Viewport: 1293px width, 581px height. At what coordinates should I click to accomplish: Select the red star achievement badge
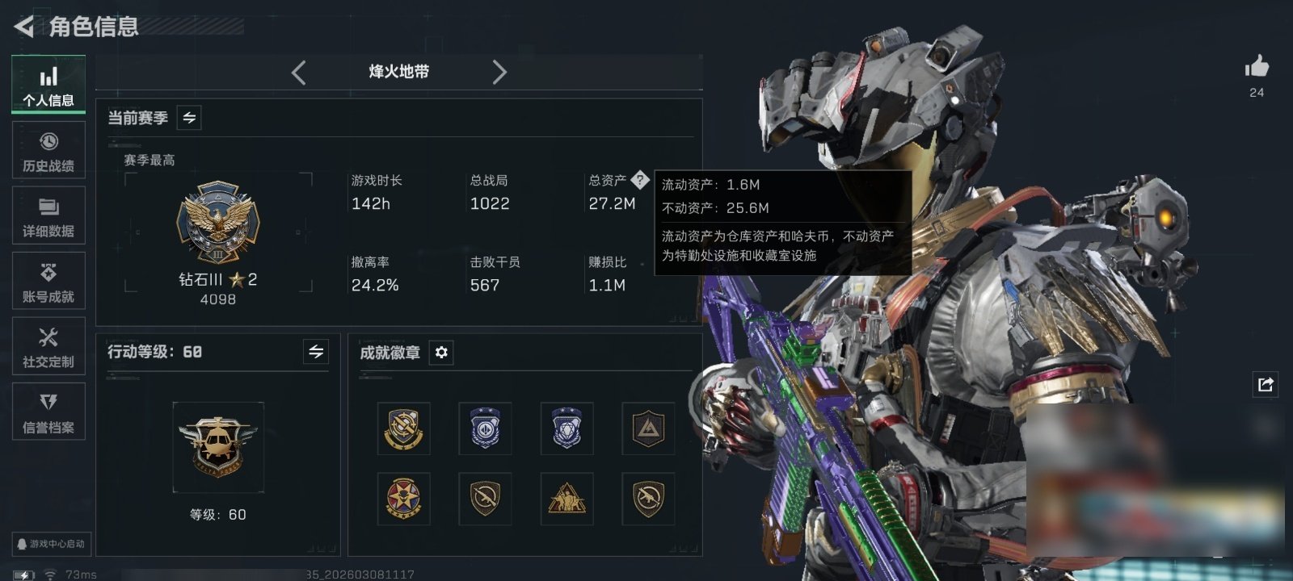pos(404,499)
